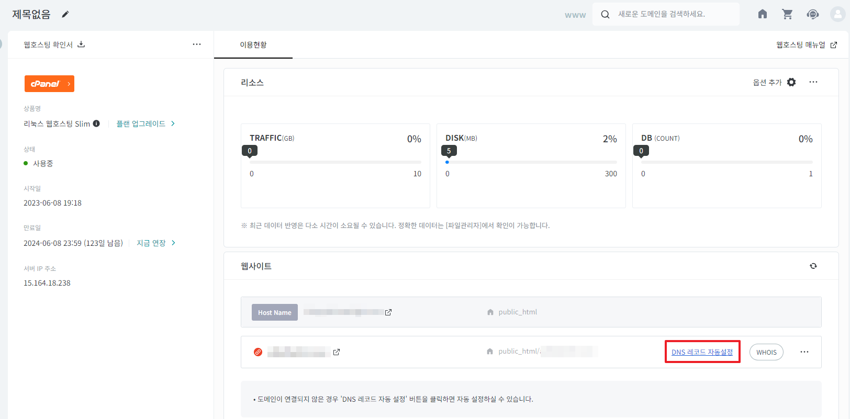Open Host Name site in new window

point(388,312)
